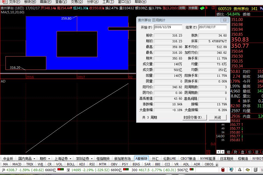Screen dimensions: 263x175
Task: Select the 价 tab in quote panel
Action: pos(250,152)
